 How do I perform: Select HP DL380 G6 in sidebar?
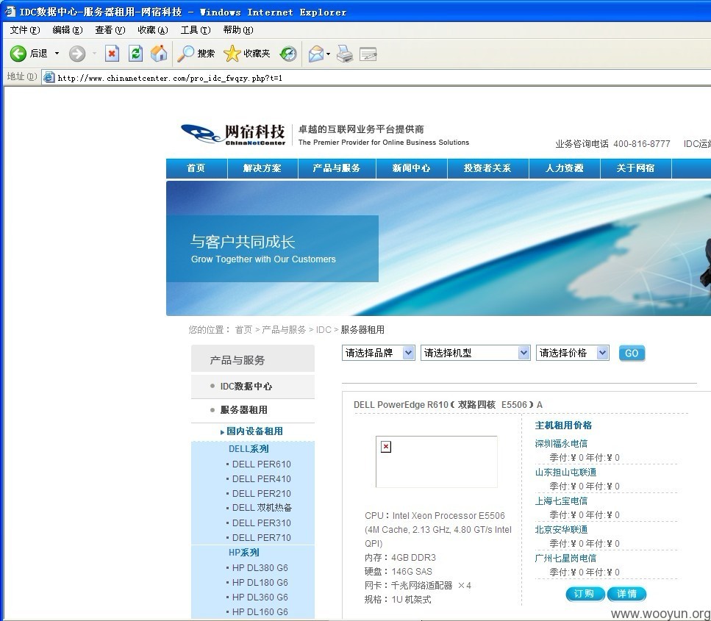point(260,568)
